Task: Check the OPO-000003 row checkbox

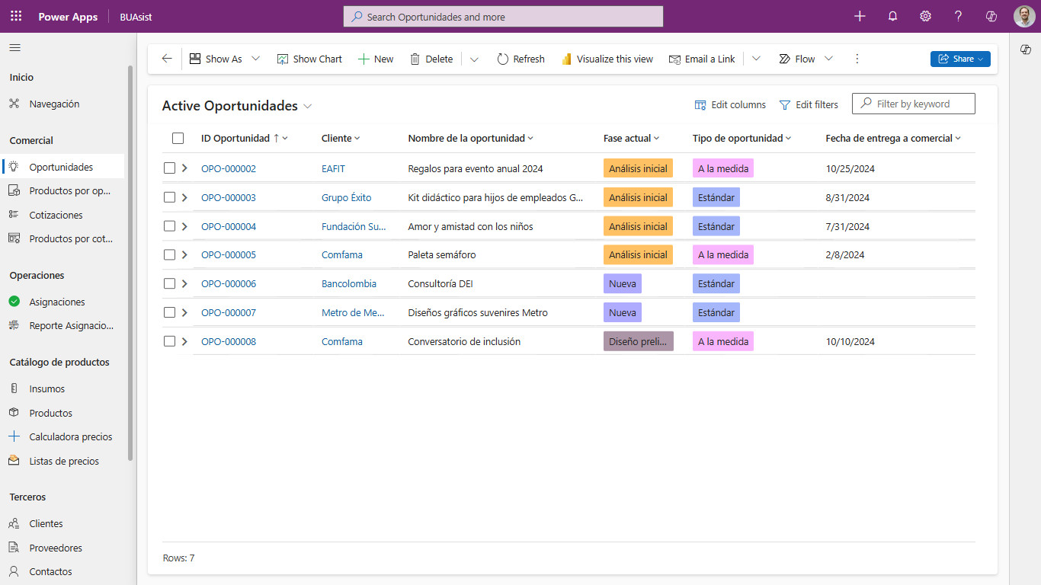Action: [x=169, y=197]
